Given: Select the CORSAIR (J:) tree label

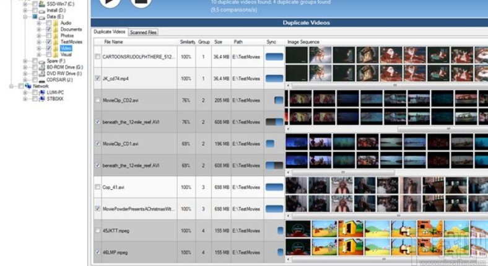Looking at the screenshot, I should click(x=59, y=80).
